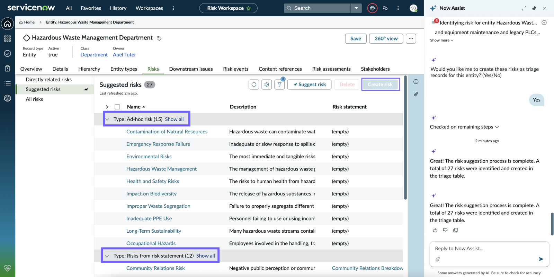This screenshot has width=554, height=277.
Task: Open list settings gear icon
Action: click(x=267, y=84)
